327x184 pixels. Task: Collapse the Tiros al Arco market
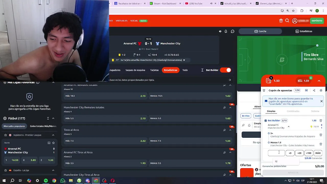[230, 130]
